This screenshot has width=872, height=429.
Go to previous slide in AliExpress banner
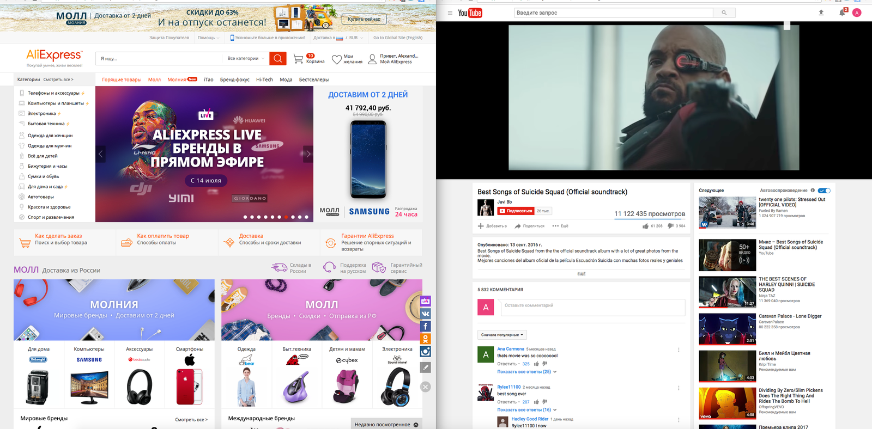[100, 154]
